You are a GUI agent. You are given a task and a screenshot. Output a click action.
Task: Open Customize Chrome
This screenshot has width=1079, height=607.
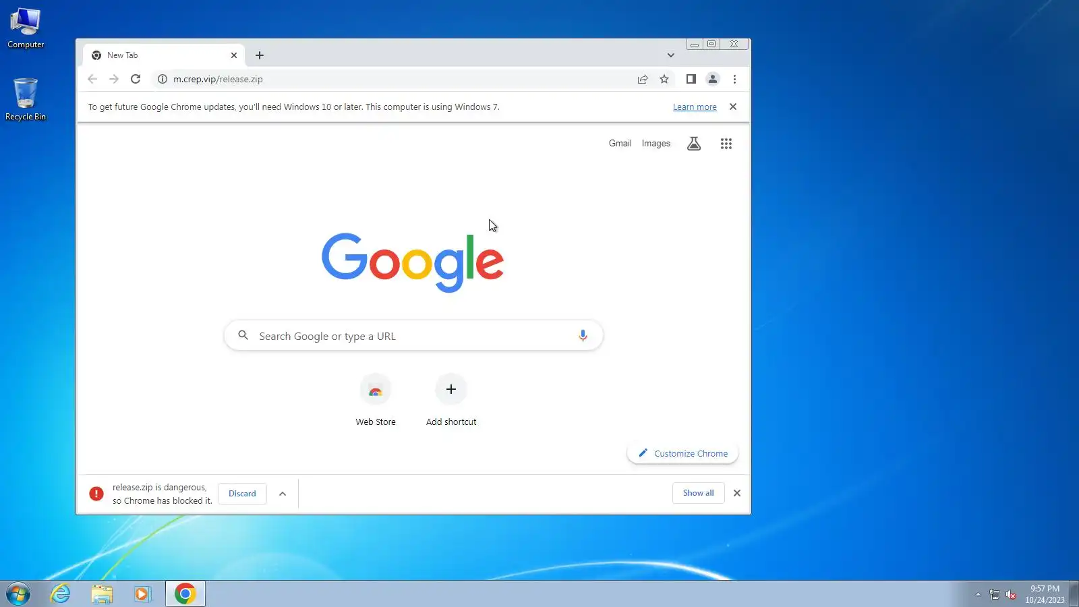point(682,453)
